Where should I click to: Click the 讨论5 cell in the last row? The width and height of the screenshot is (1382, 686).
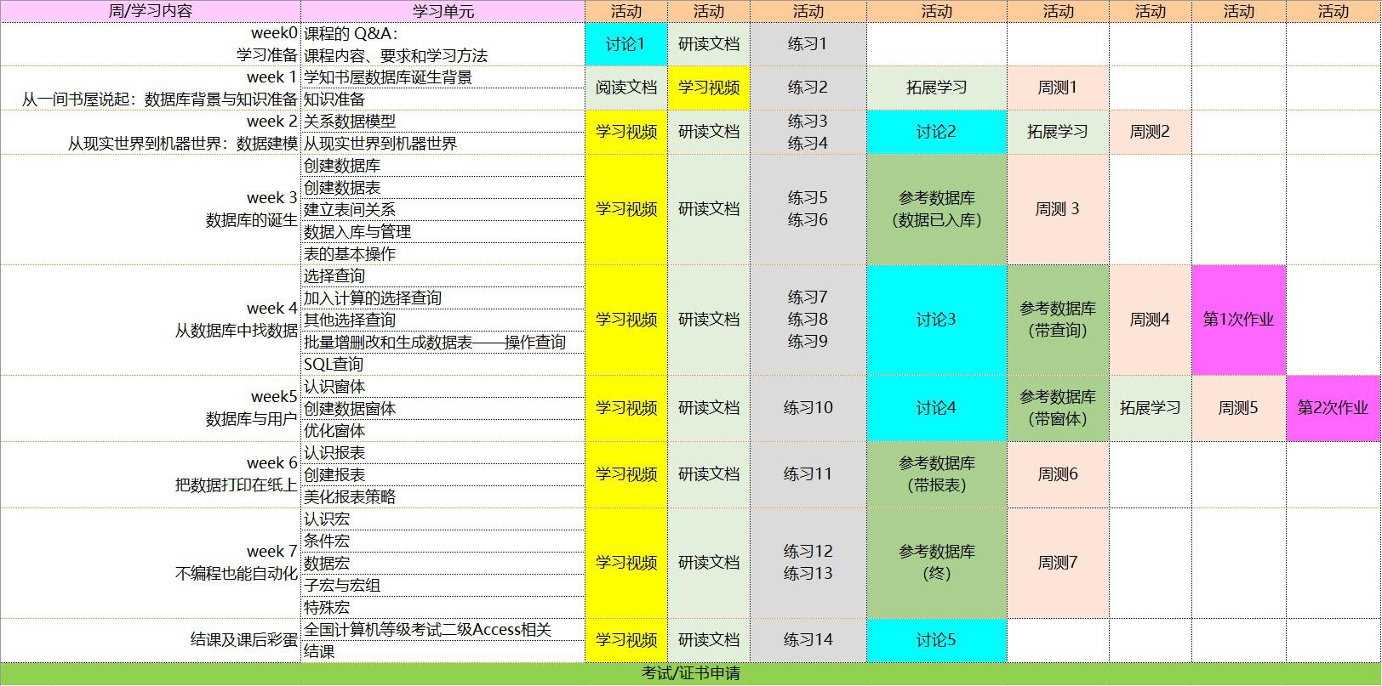(936, 640)
